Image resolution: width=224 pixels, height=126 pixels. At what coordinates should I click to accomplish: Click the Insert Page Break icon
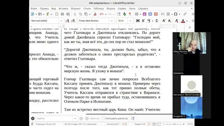click(x=162, y=14)
